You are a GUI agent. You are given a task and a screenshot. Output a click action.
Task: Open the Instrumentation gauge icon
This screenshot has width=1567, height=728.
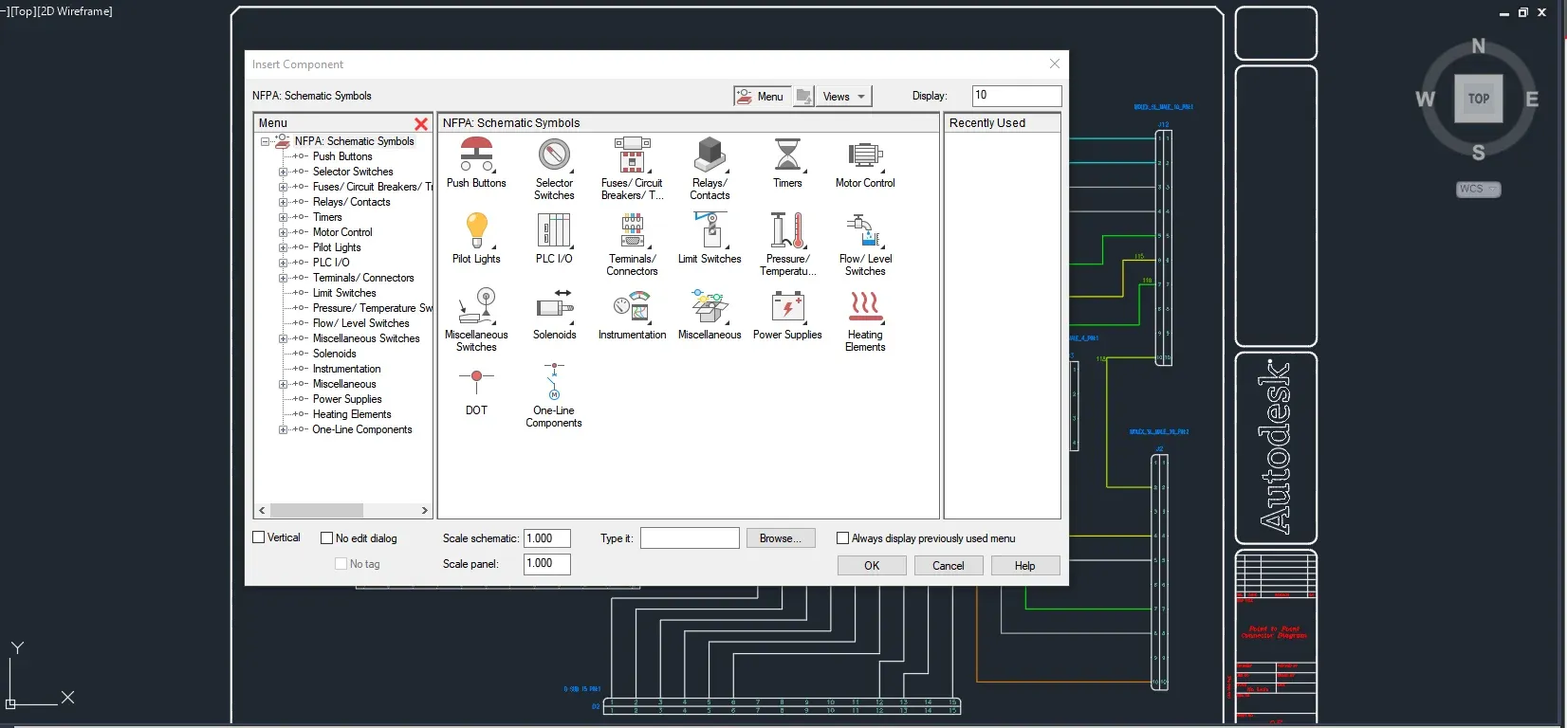[x=632, y=306]
